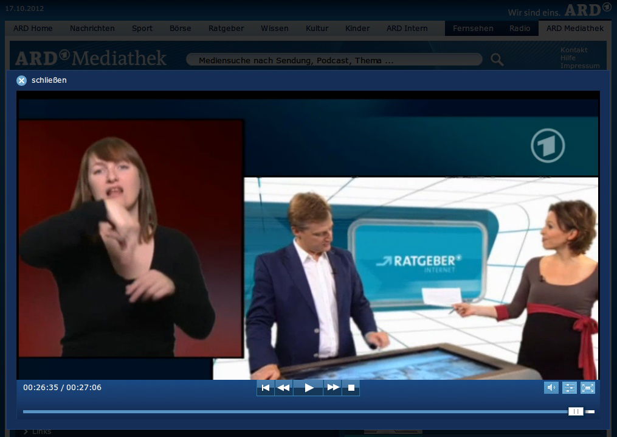Switch to Radio tab
Image resolution: width=617 pixels, height=437 pixels.
(519, 29)
